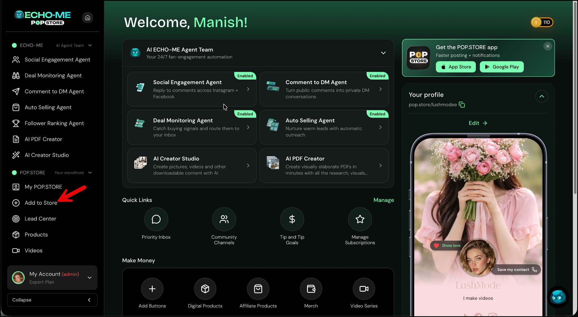Click the Social Engagement Agent card icon
The height and width of the screenshot is (317, 578).
[x=140, y=87]
